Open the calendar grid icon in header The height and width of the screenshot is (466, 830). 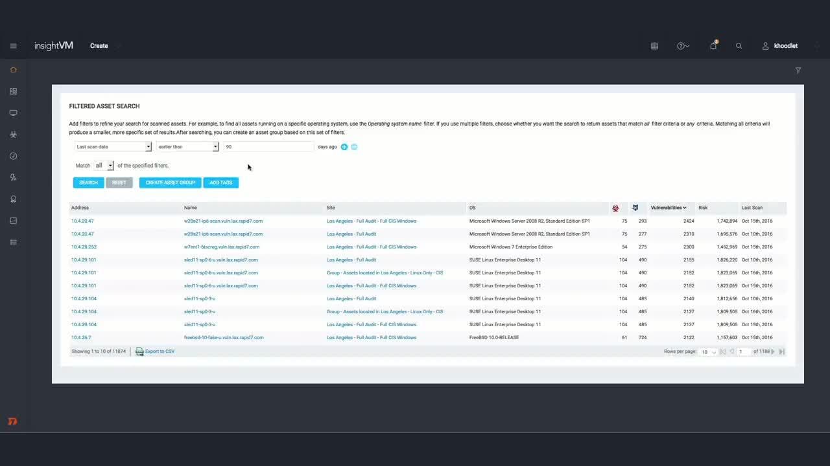pyautogui.click(x=654, y=46)
